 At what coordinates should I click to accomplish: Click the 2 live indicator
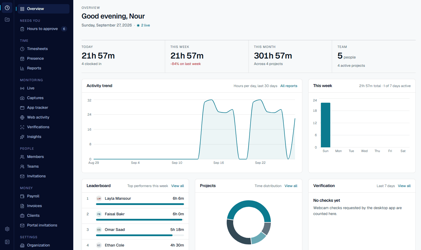143,25
